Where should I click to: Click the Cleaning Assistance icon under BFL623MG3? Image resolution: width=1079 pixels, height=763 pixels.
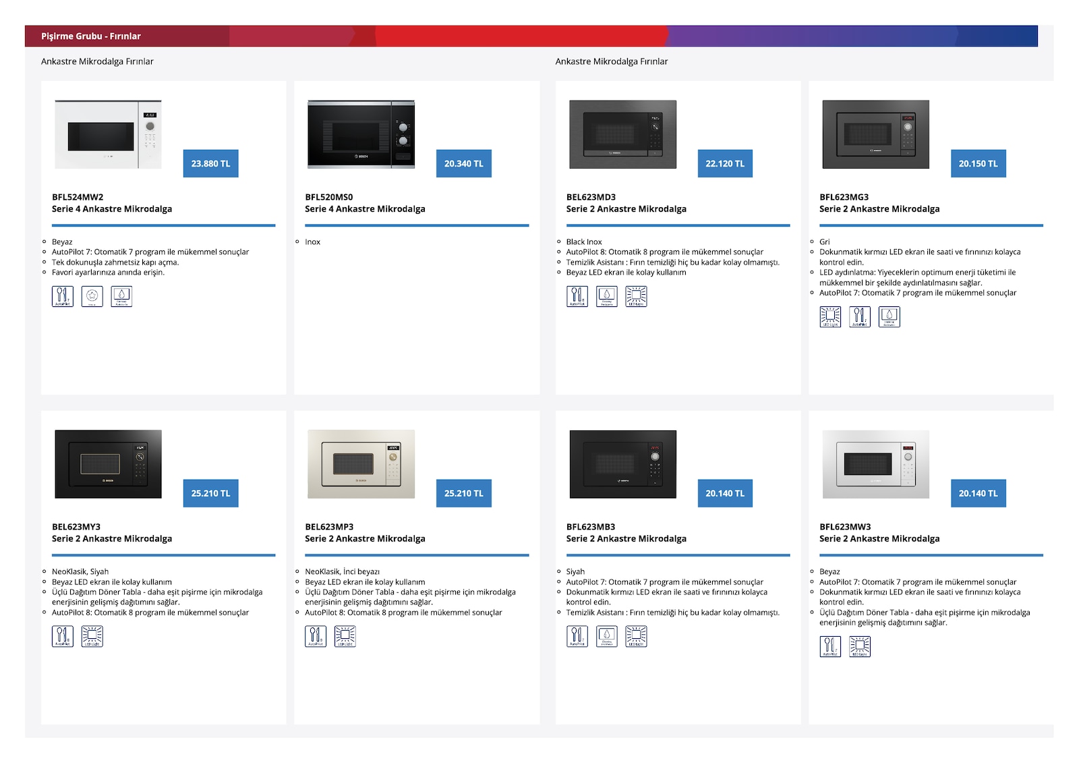(x=890, y=316)
